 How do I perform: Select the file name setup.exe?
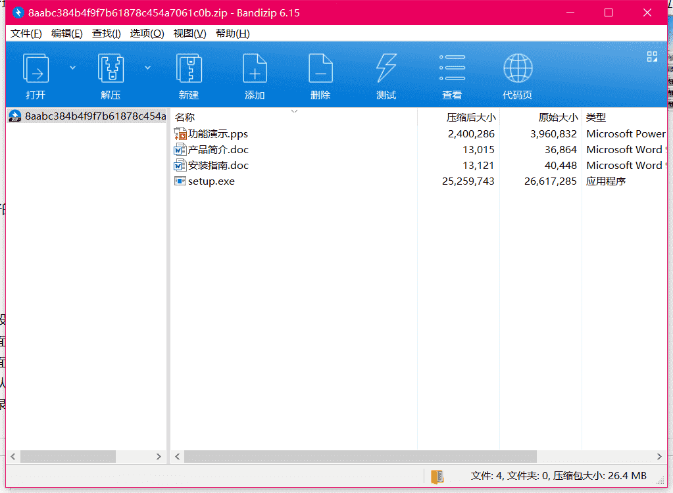212,181
